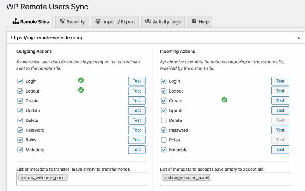The width and height of the screenshot is (305, 191).
Task: Click the Security shield icon
Action: point(62,21)
